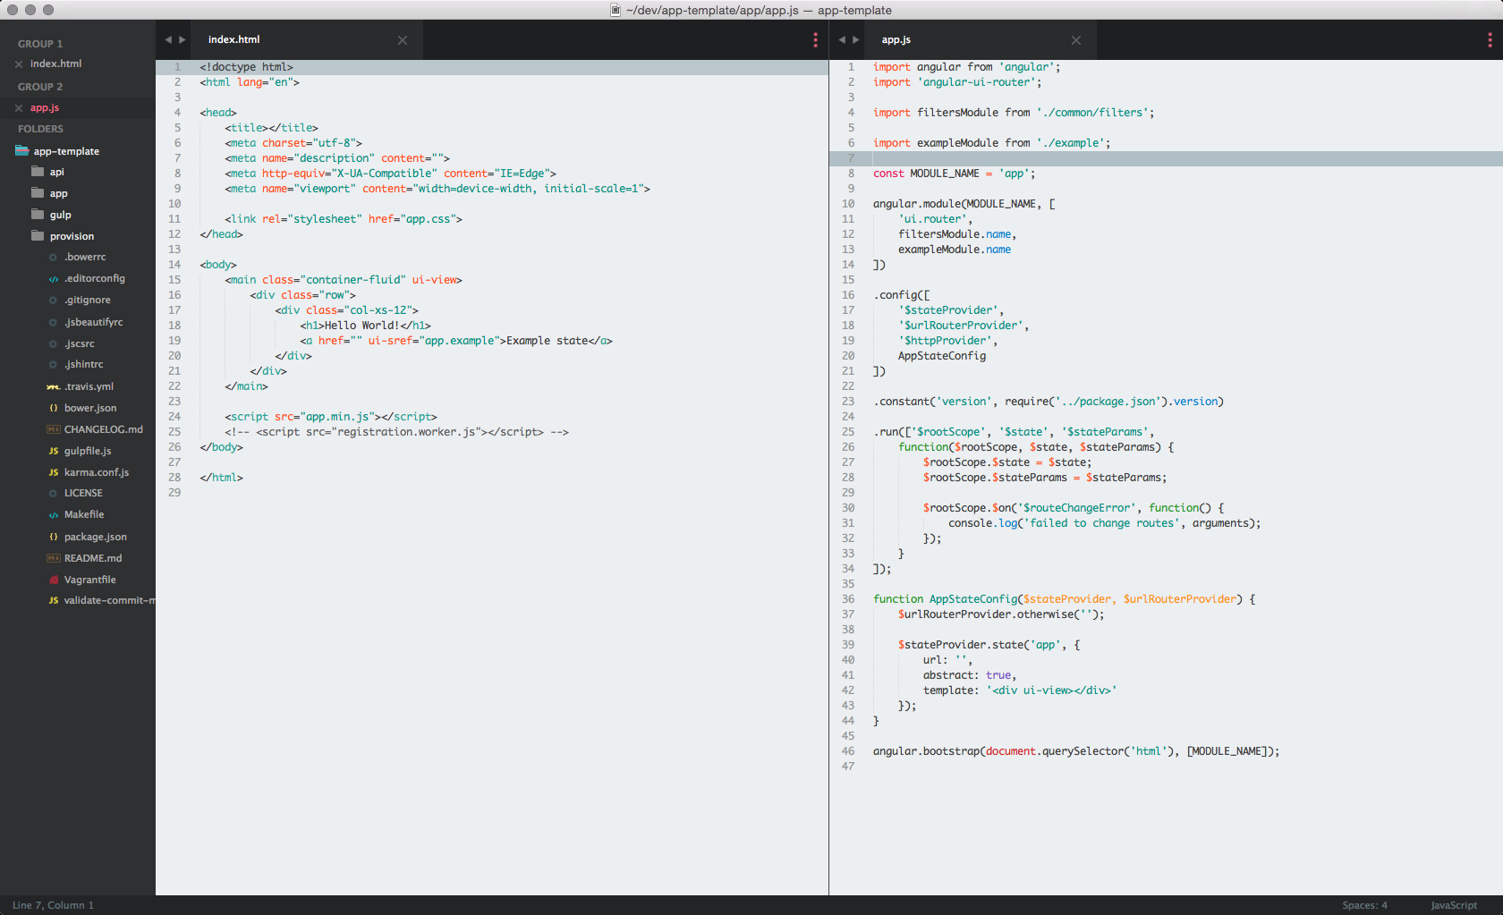This screenshot has width=1503, height=915.
Task: Click the document proxy icon in title bar
Action: (616, 10)
